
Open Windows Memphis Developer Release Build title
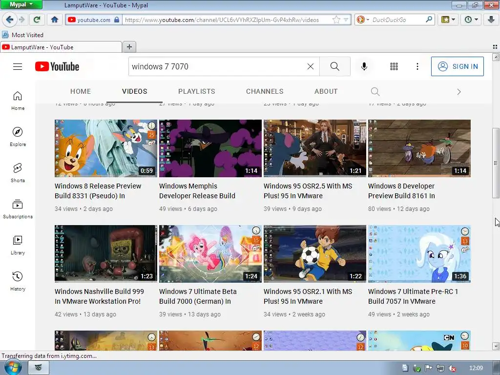pyautogui.click(x=197, y=191)
